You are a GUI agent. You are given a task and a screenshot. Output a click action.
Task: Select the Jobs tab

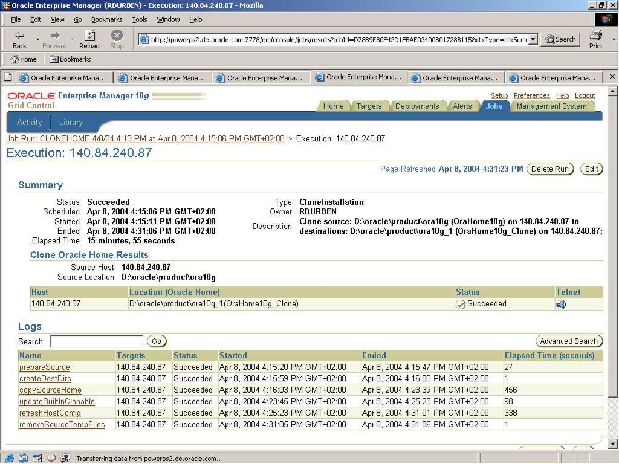[x=494, y=106]
